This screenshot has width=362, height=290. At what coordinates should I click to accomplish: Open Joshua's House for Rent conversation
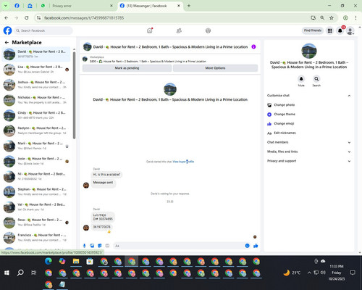point(36,85)
